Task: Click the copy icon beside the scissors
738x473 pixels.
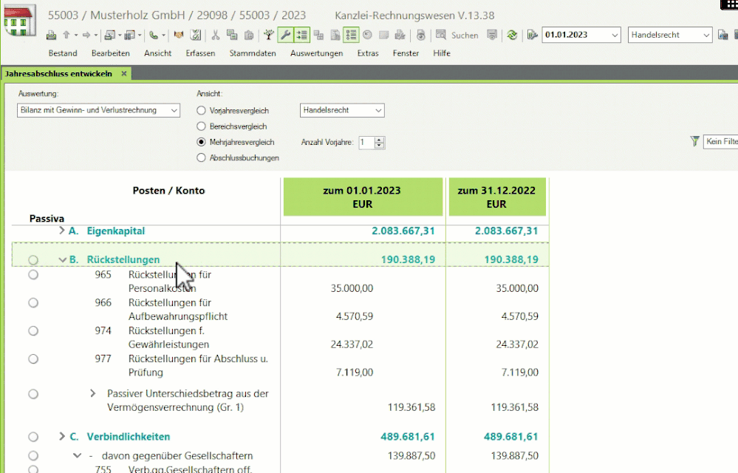Action: (232, 35)
